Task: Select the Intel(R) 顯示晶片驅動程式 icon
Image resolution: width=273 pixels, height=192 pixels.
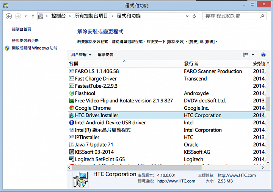Action: pos(72,130)
